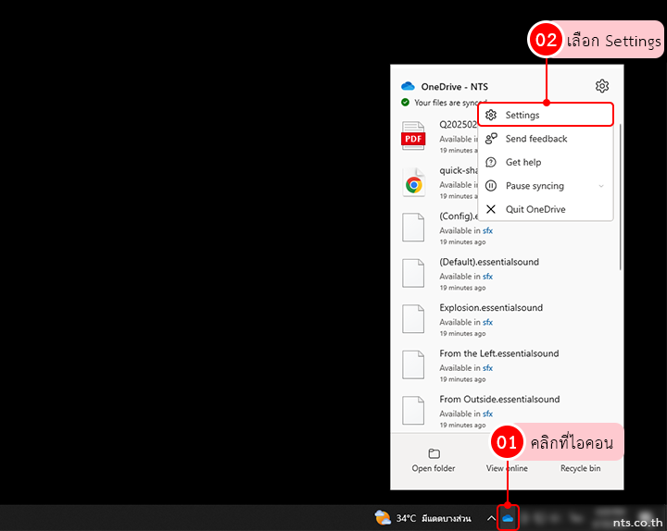
Task: Follow the sfx link under From Outside.essentialsound
Action: point(487,414)
